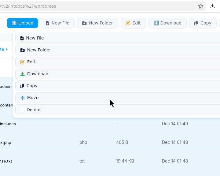Click the browser address bar URL

92,6
